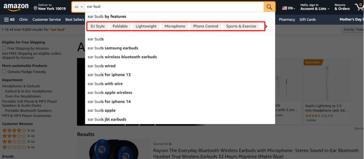Click the delivery location pin icon

click(35, 8)
